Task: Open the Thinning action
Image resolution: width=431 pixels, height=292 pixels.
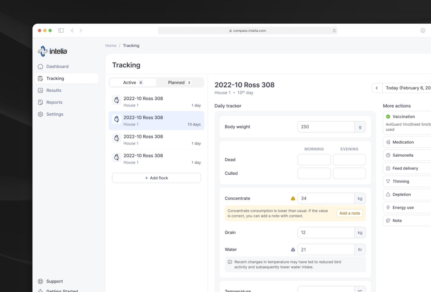Action: 388,181
